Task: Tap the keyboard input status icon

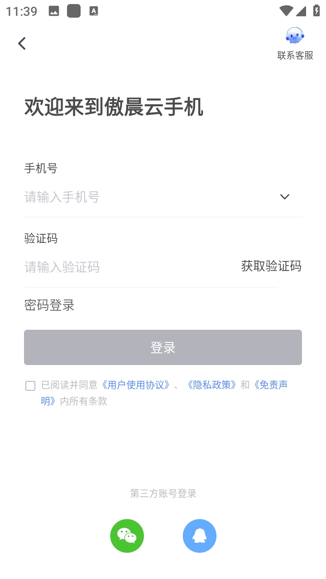Action: click(x=94, y=12)
